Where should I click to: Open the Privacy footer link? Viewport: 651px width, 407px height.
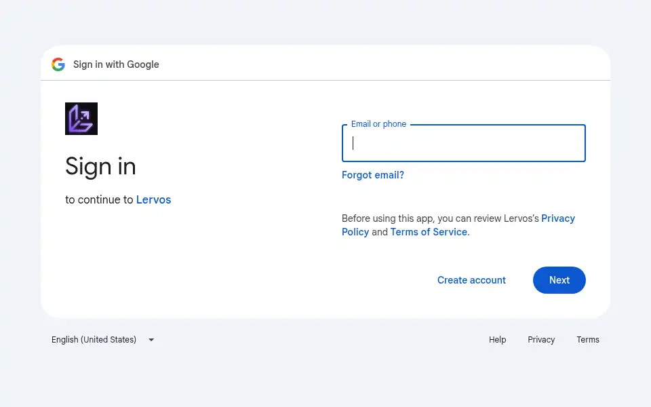[541, 340]
